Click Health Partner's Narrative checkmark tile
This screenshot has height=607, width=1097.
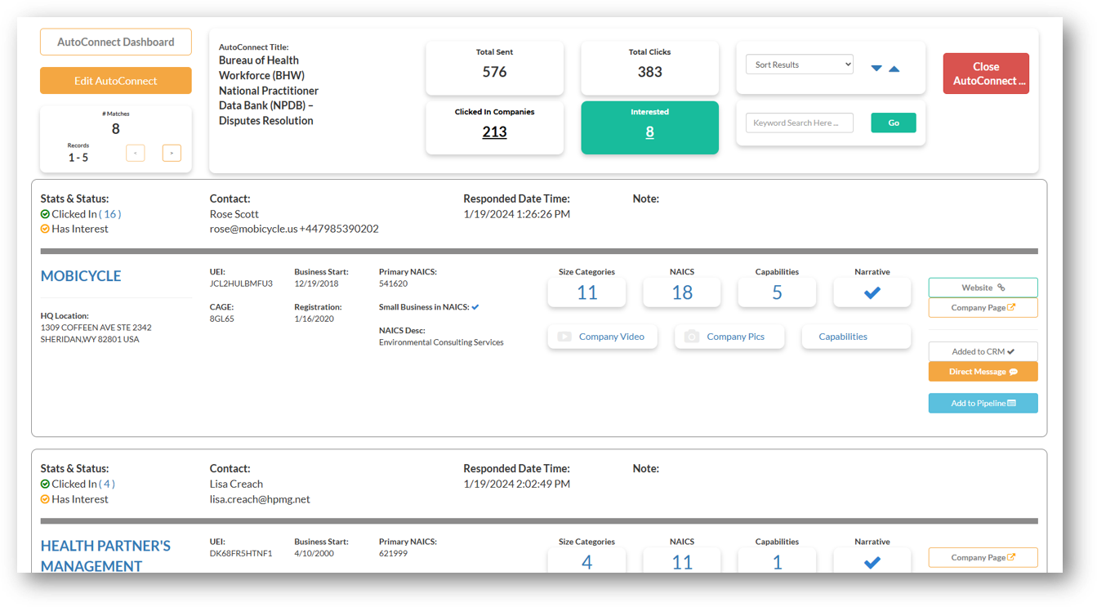click(x=872, y=562)
